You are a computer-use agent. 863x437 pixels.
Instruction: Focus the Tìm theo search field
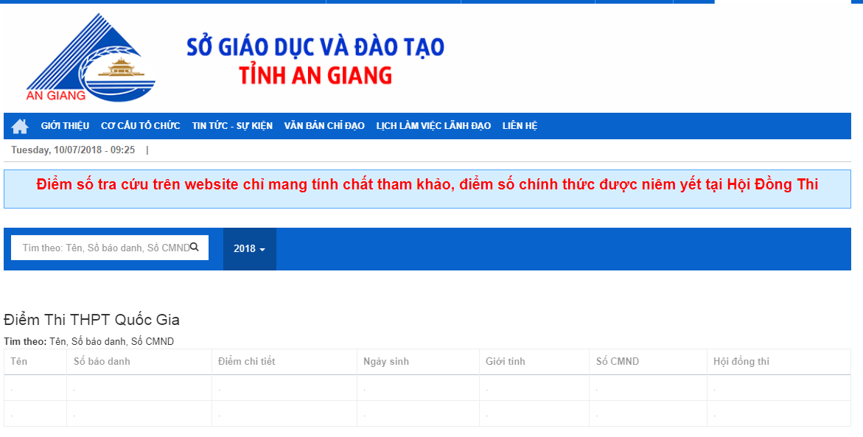coord(110,248)
